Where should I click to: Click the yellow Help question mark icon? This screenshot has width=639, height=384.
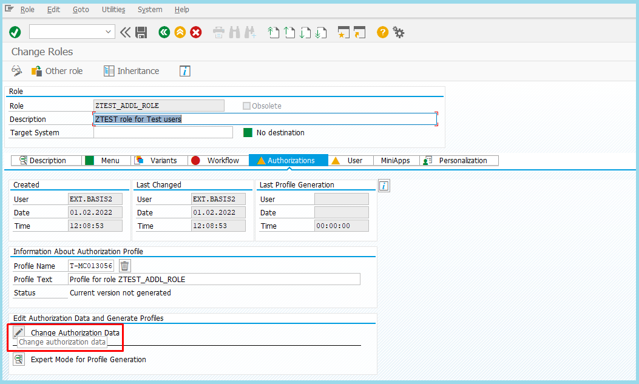(x=382, y=32)
